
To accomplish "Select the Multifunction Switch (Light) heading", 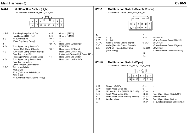I will click(x=35, y=9).
